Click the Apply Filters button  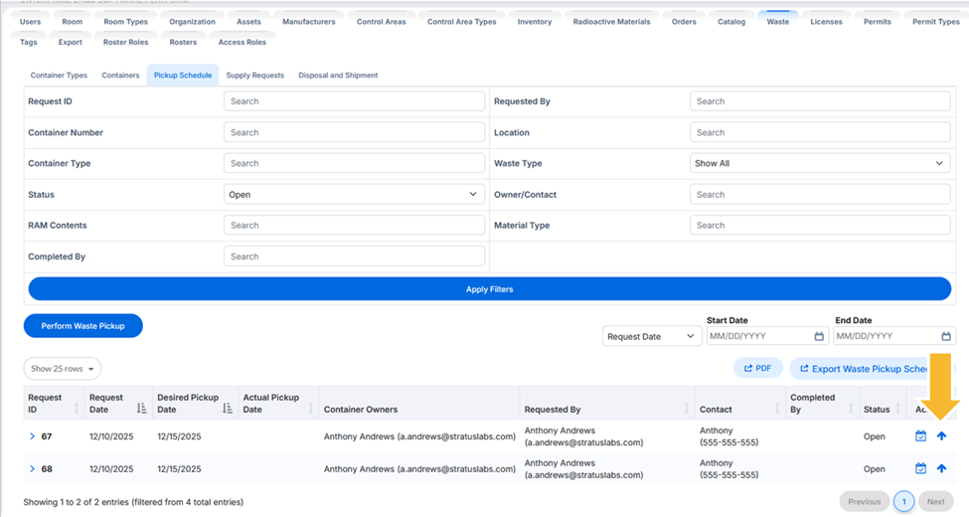(489, 288)
